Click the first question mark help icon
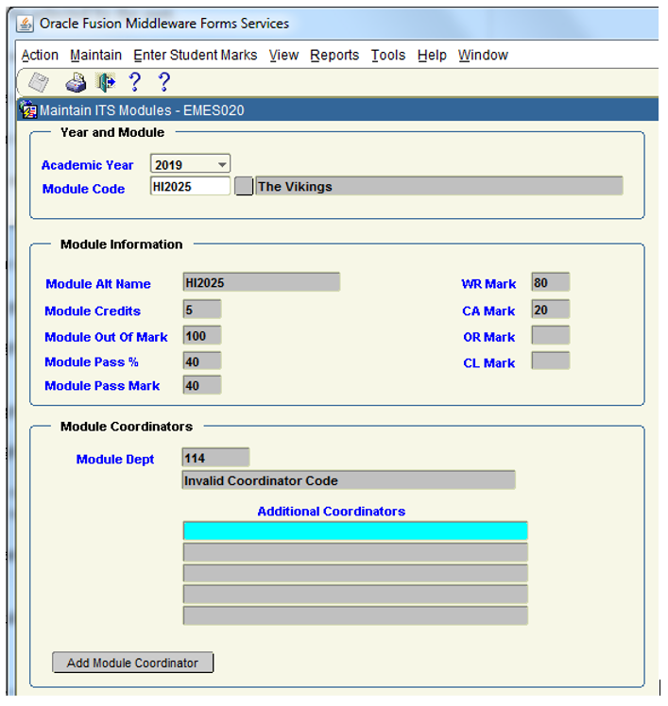 click(134, 83)
